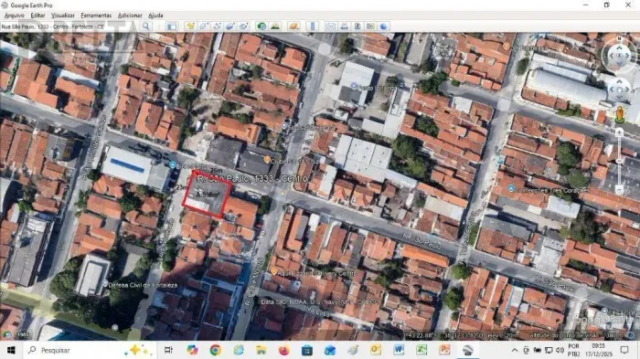Click the Email envelope icon
640x359 pixels.
coord(331,26)
